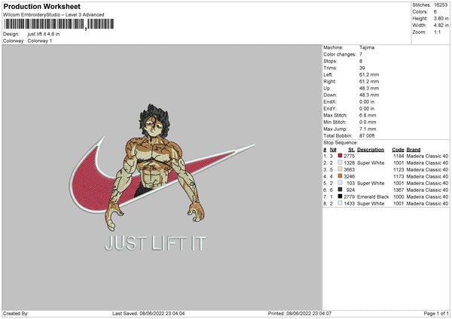This screenshot has width=452, height=319.
Task: Click stitch count 3246 in row 4
Action: click(349, 177)
